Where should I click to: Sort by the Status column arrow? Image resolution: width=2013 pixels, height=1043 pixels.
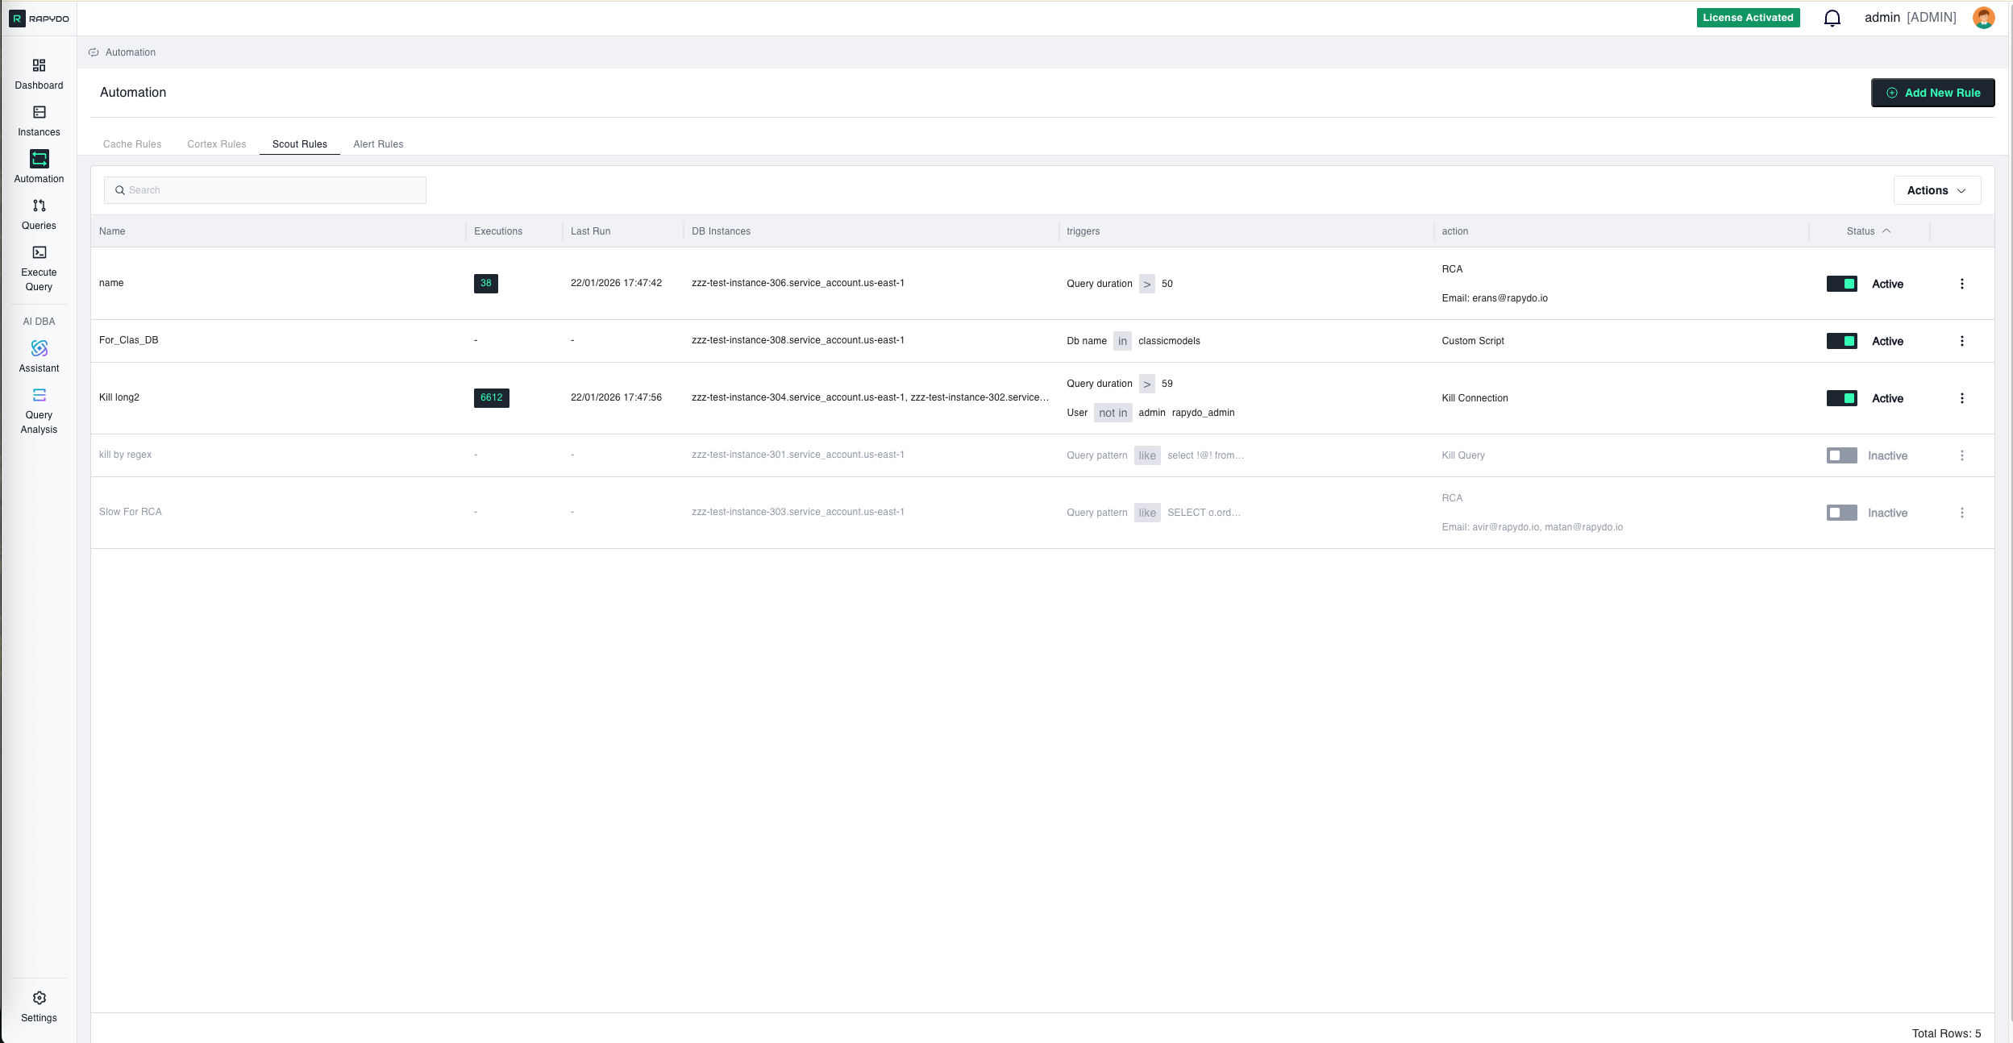tap(1886, 231)
